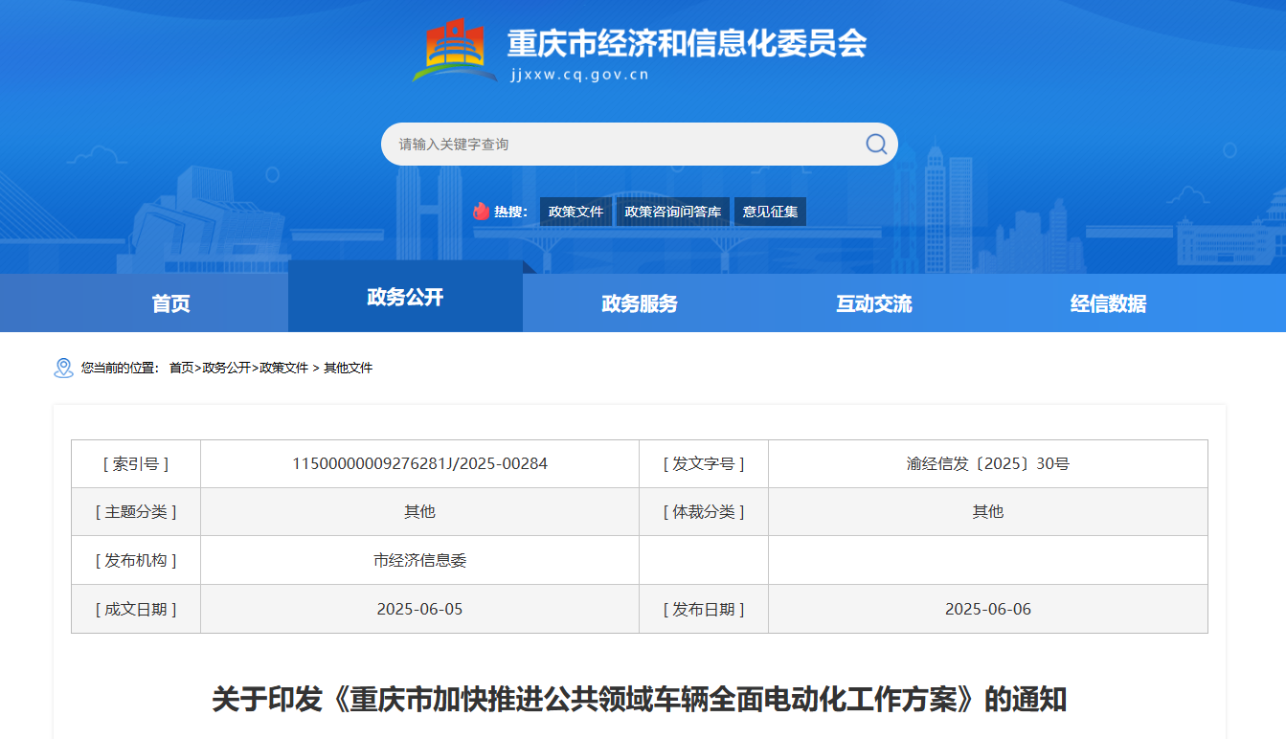Image resolution: width=1286 pixels, height=739 pixels.
Task: Click the red hot-search flame icon
Action: pyautogui.click(x=481, y=212)
